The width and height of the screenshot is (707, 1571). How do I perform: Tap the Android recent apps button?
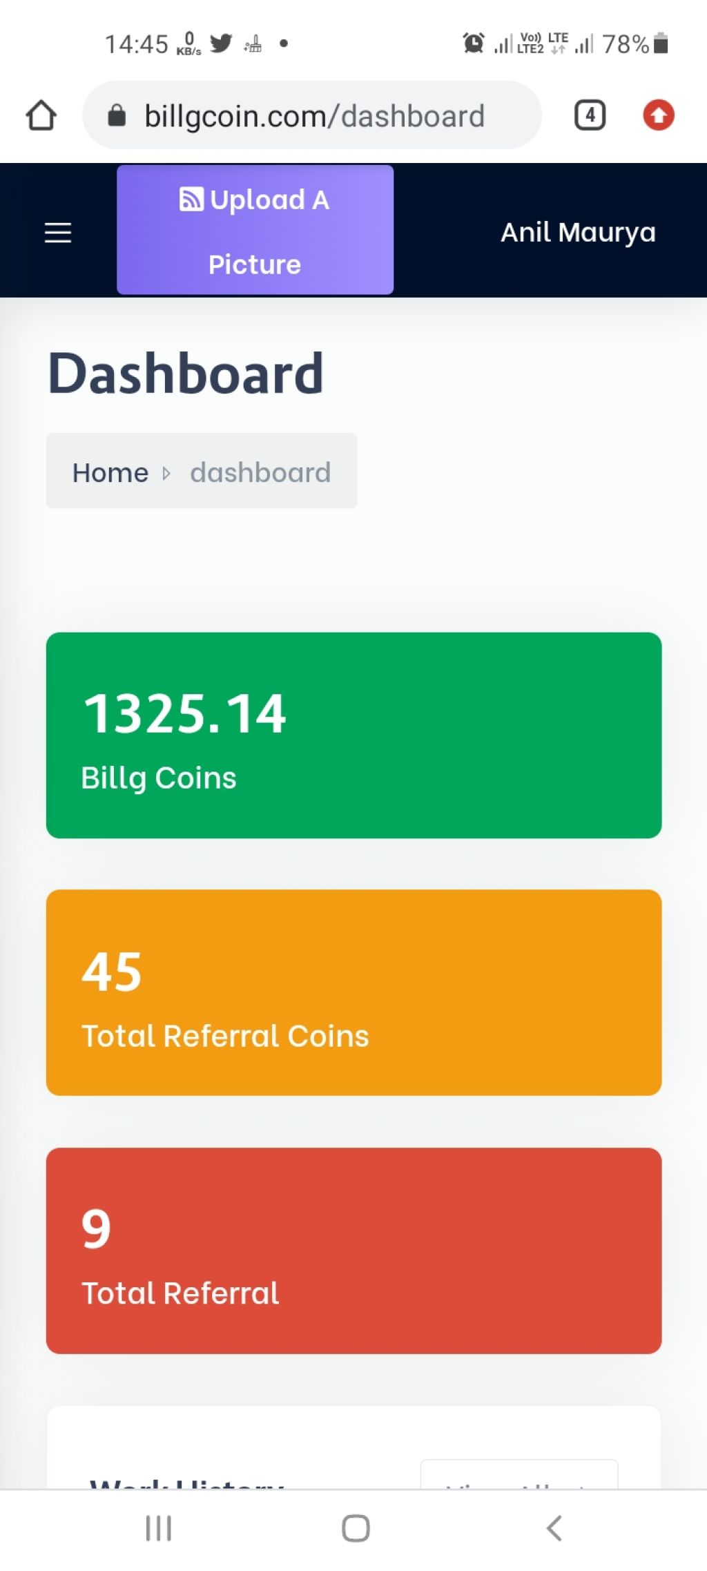coord(158,1528)
